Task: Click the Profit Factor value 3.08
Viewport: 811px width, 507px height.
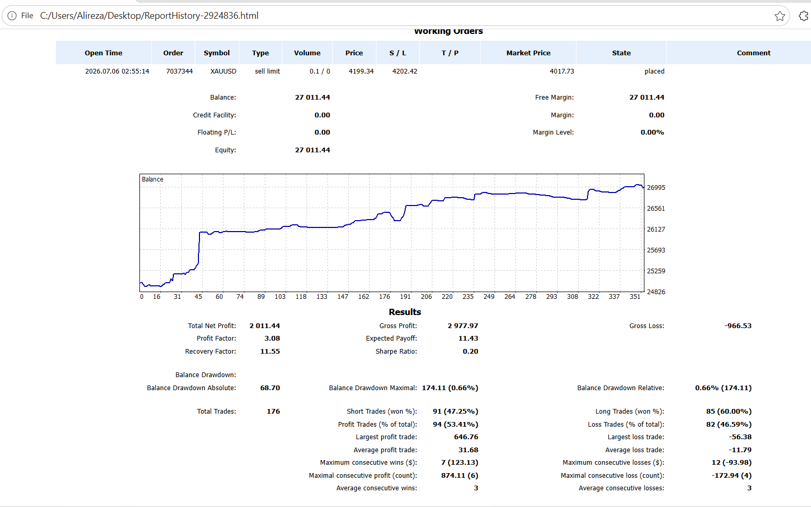Action: coord(272,339)
